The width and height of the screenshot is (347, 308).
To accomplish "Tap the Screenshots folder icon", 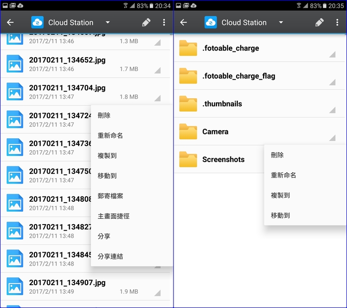I will [188, 159].
